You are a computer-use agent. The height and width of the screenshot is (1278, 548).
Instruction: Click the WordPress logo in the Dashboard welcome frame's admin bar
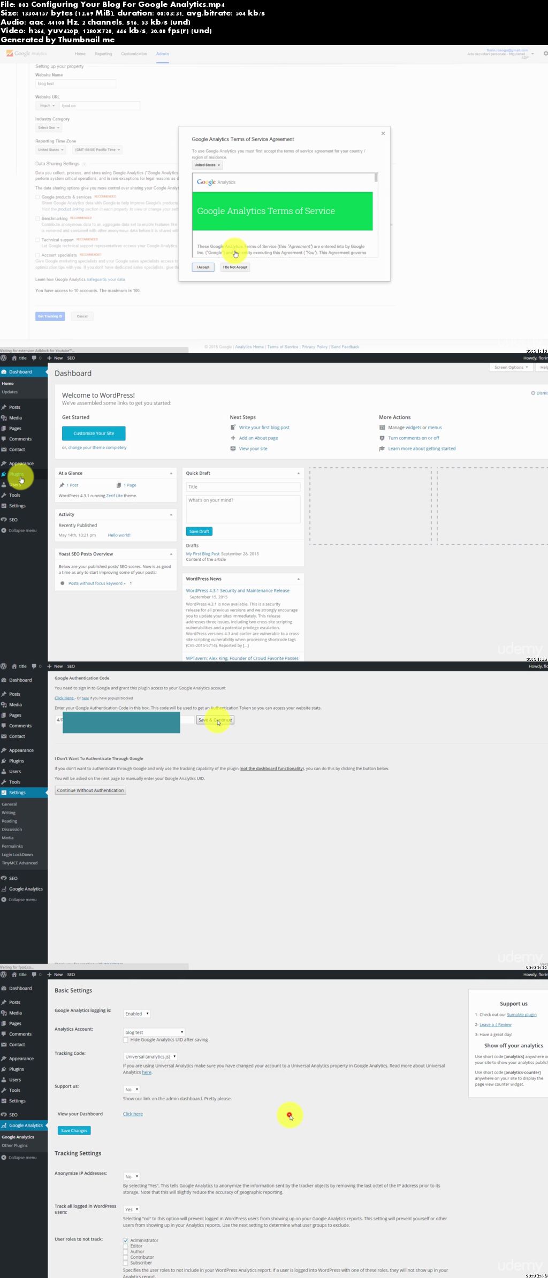(4, 358)
